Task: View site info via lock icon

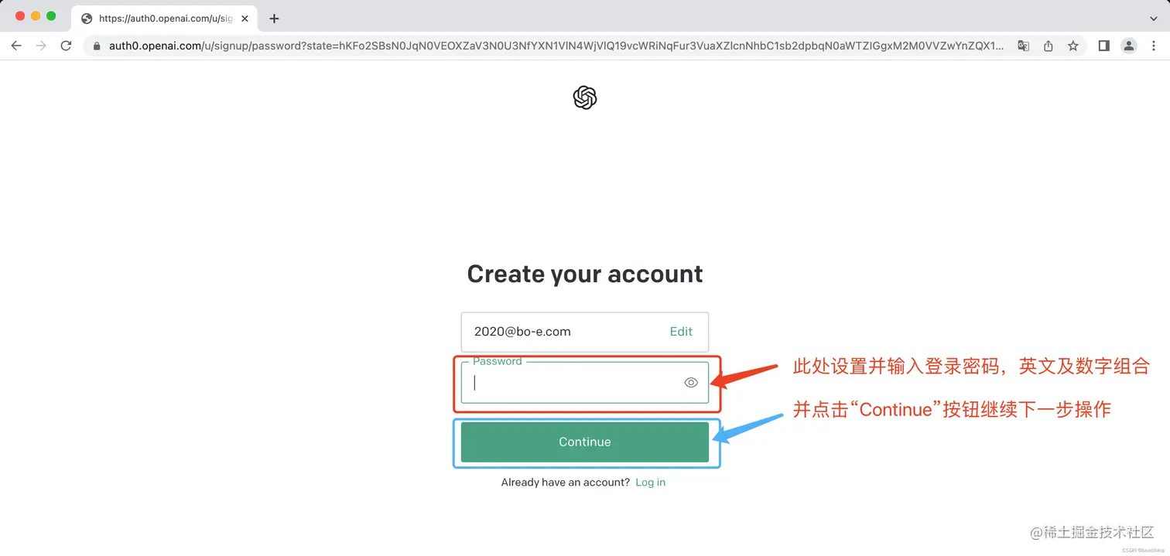Action: coord(97,46)
